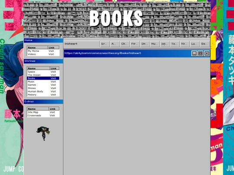This screenshot has height=175, width=234.
Task: Select the highlighted Books shrine row
Action: 43,78
